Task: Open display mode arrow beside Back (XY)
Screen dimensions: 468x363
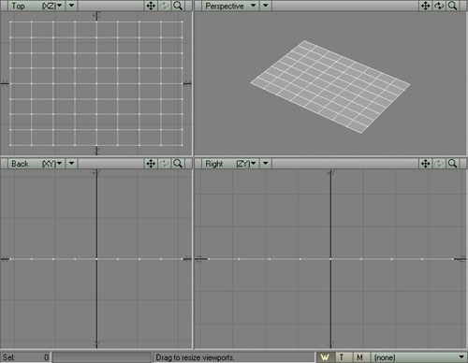Action: click(72, 164)
